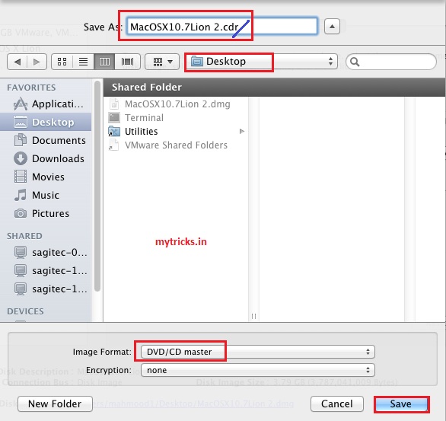Open the Desktop location popup menu

[261, 62]
